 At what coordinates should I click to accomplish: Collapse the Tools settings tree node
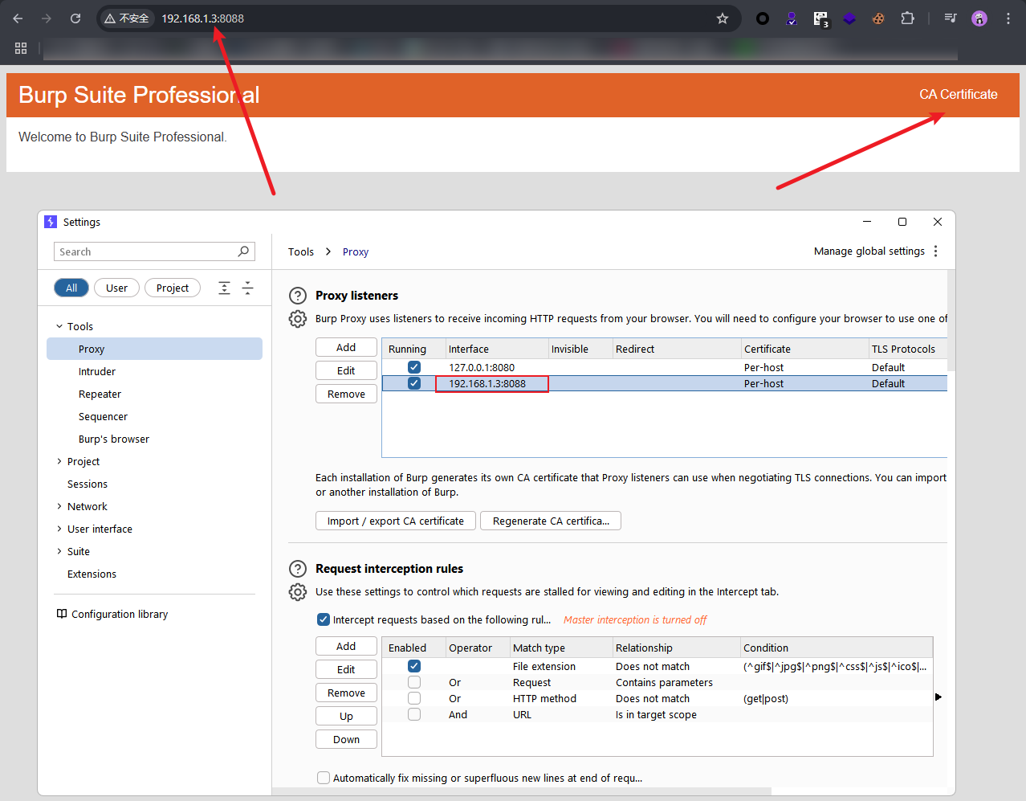point(59,326)
